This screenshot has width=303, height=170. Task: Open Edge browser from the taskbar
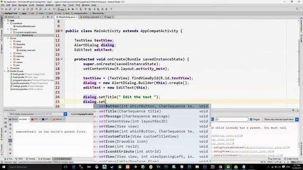pyautogui.click(x=74, y=167)
